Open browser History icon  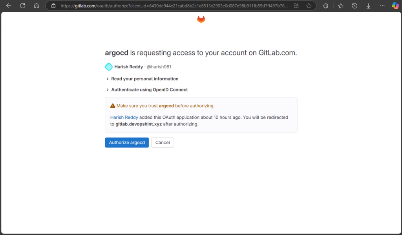pyautogui.click(x=354, y=6)
